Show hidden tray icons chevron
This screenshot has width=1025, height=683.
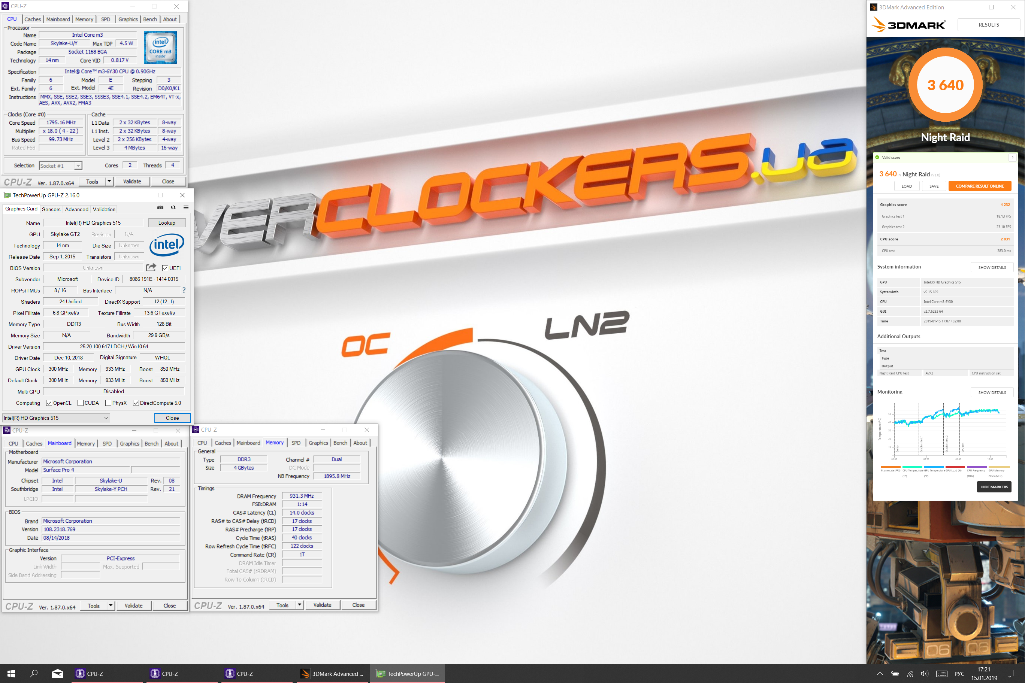tap(880, 674)
